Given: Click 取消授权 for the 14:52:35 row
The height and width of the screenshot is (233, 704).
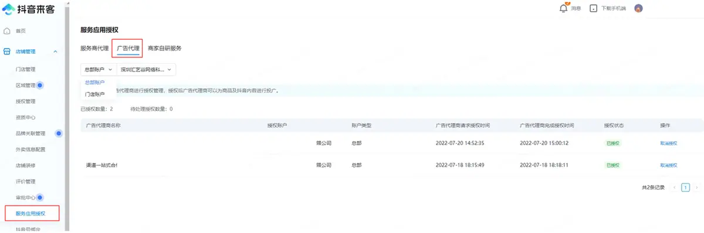Looking at the screenshot, I should [x=669, y=143].
